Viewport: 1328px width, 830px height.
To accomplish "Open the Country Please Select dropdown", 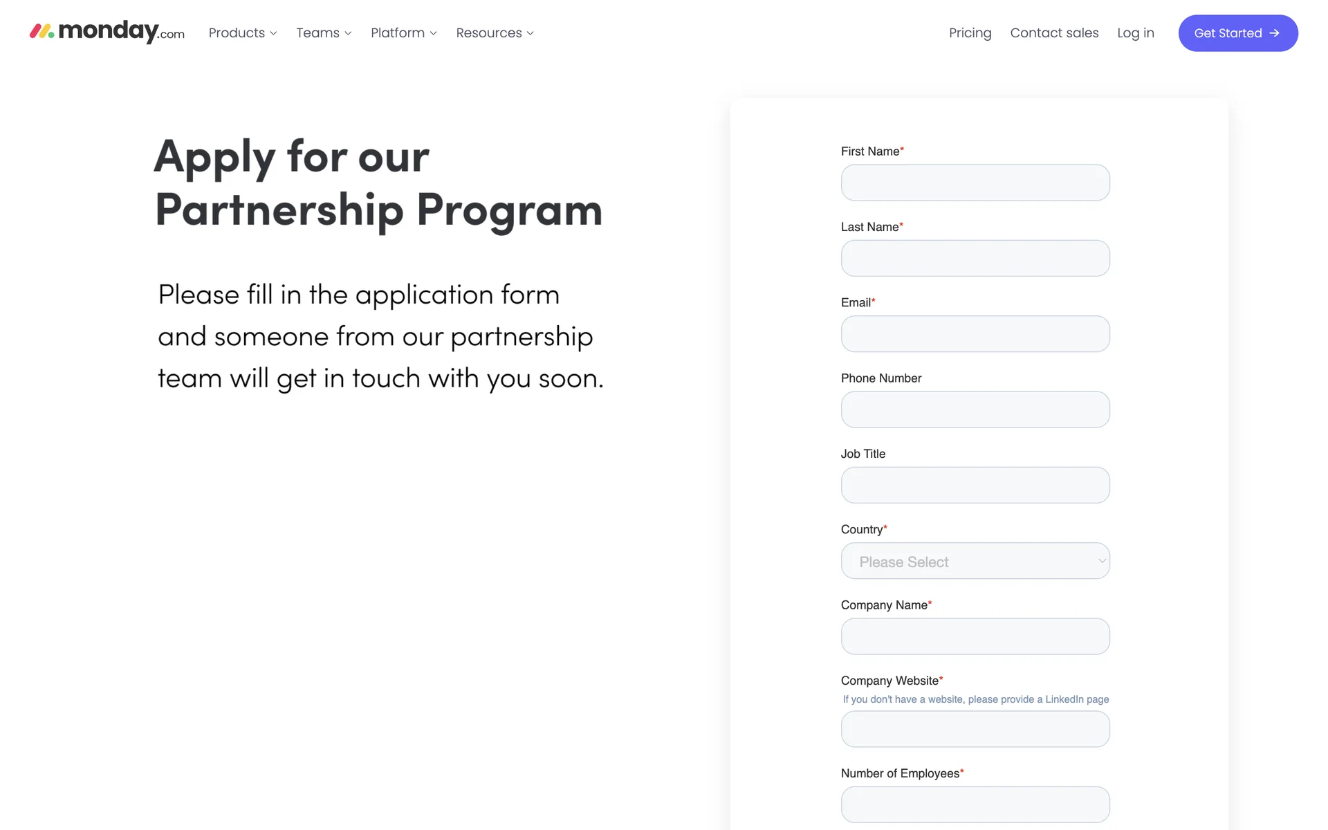I will pyautogui.click(x=975, y=561).
